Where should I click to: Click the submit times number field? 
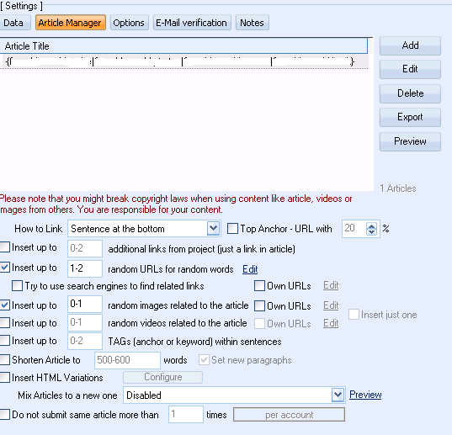[x=186, y=415]
